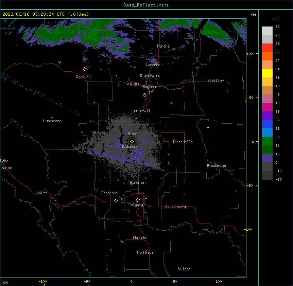Viewport: 293px width, 286px height.
Task: Click the Lacombe label
Action: coord(153,65)
